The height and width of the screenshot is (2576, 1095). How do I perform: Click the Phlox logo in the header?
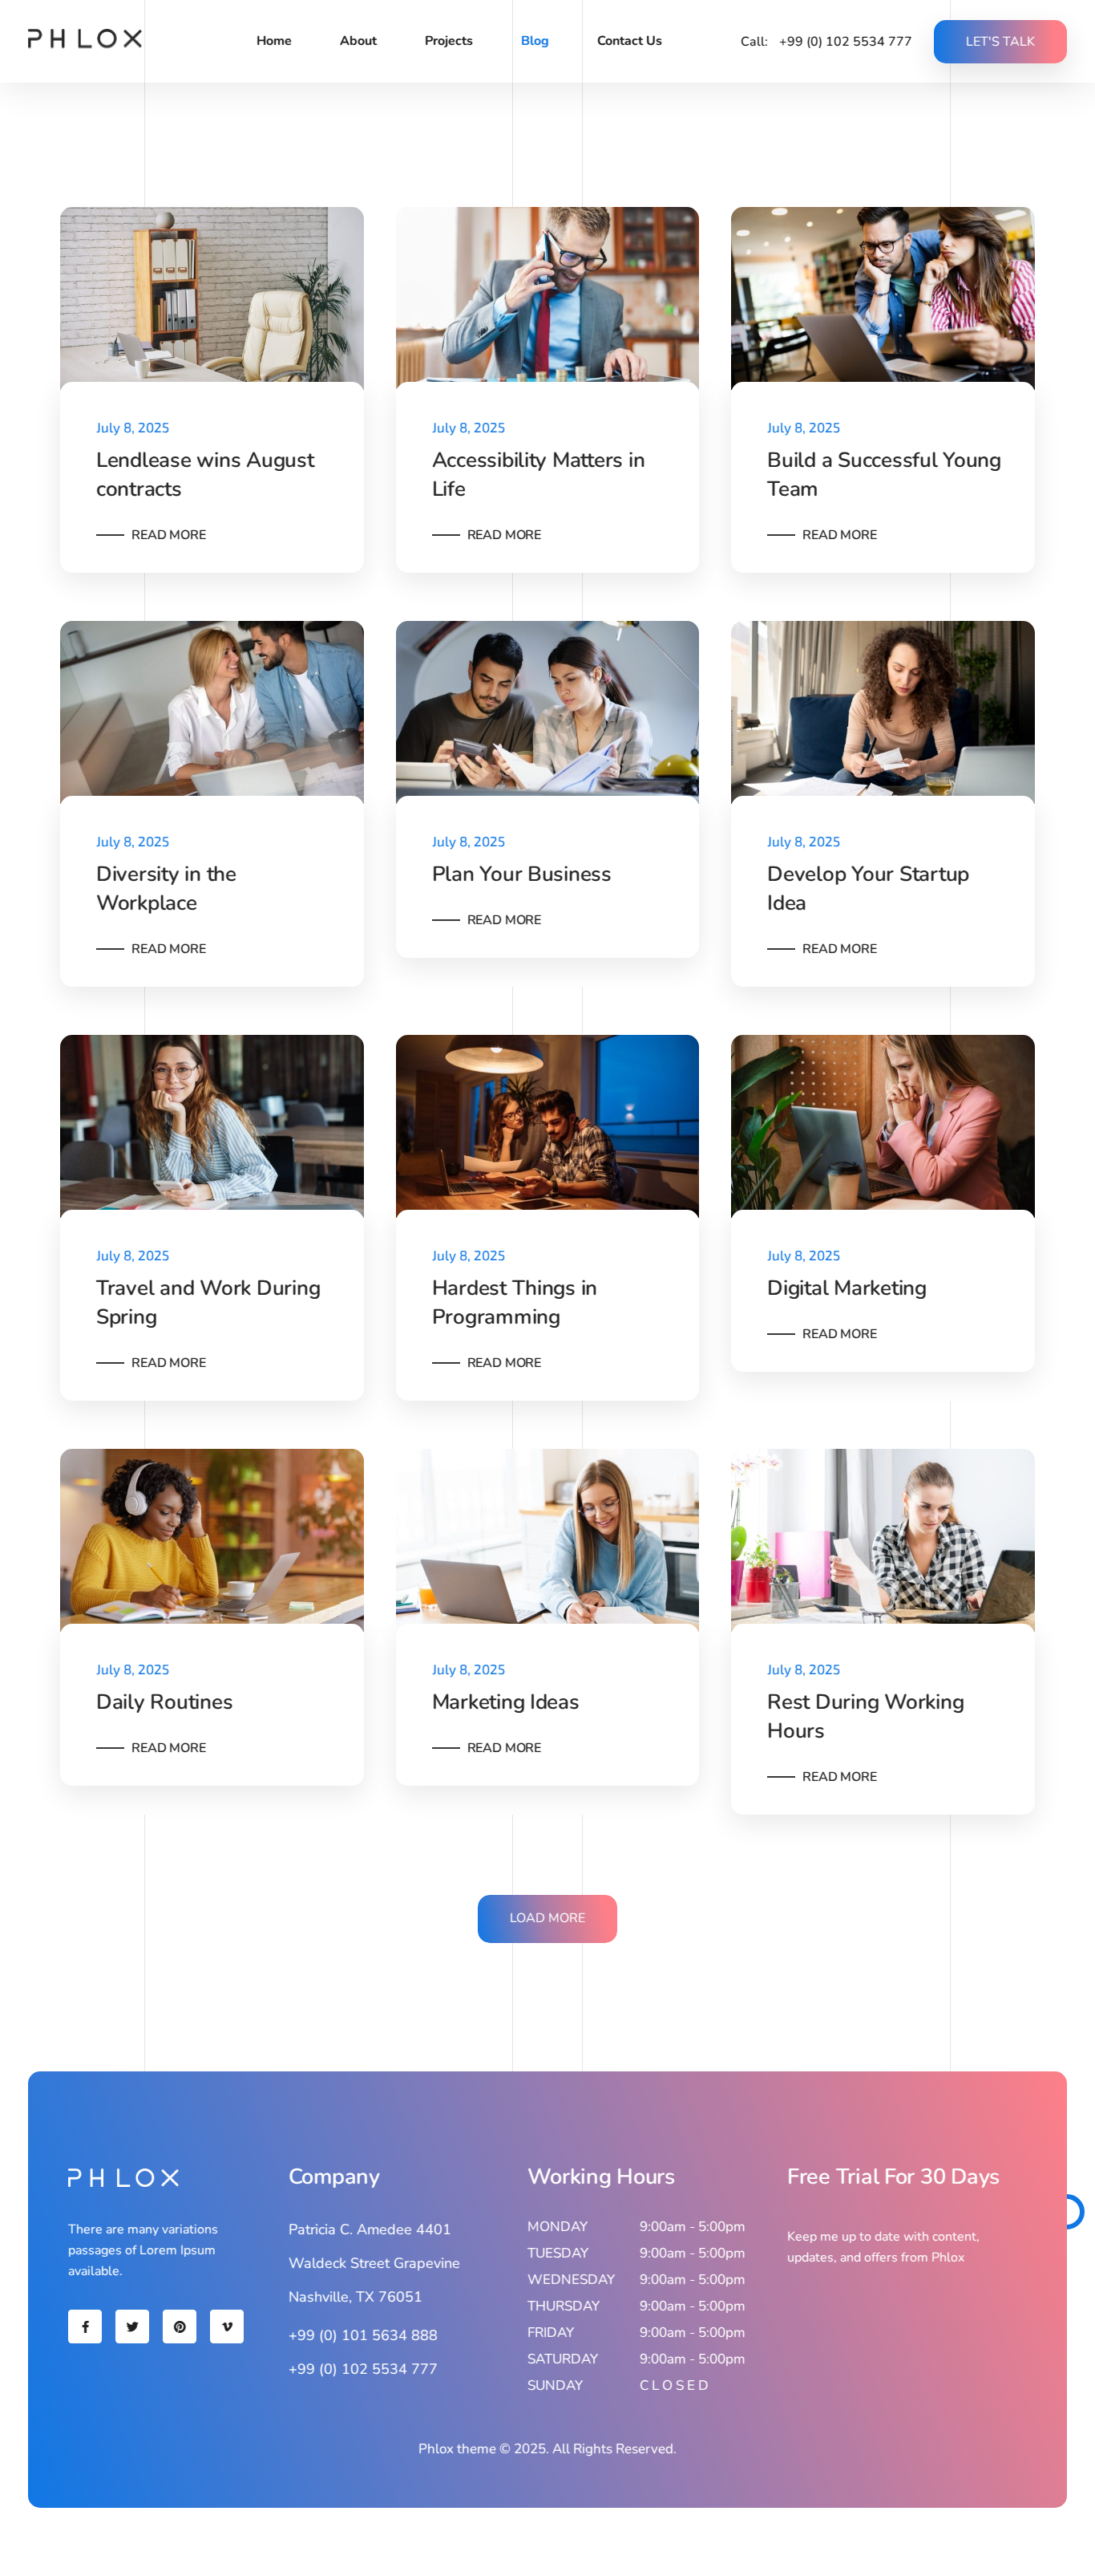click(85, 39)
